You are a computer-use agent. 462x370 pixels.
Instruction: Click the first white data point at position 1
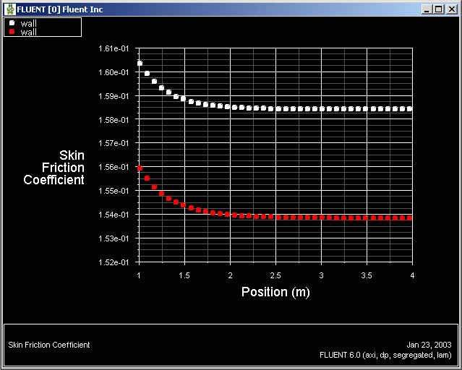(140, 64)
